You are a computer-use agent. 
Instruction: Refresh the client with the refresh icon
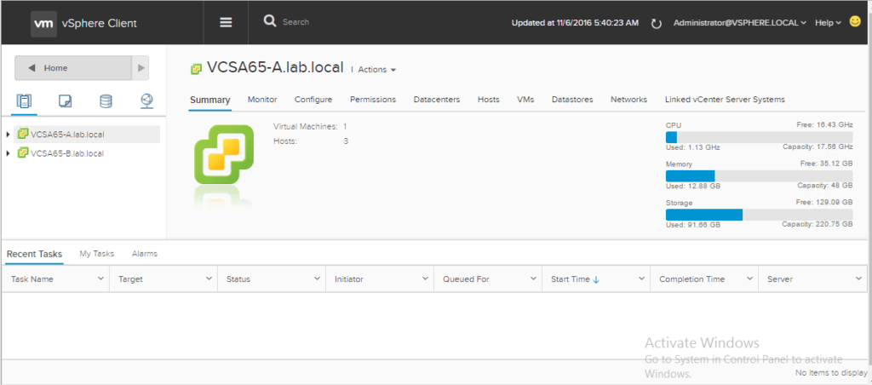click(657, 23)
